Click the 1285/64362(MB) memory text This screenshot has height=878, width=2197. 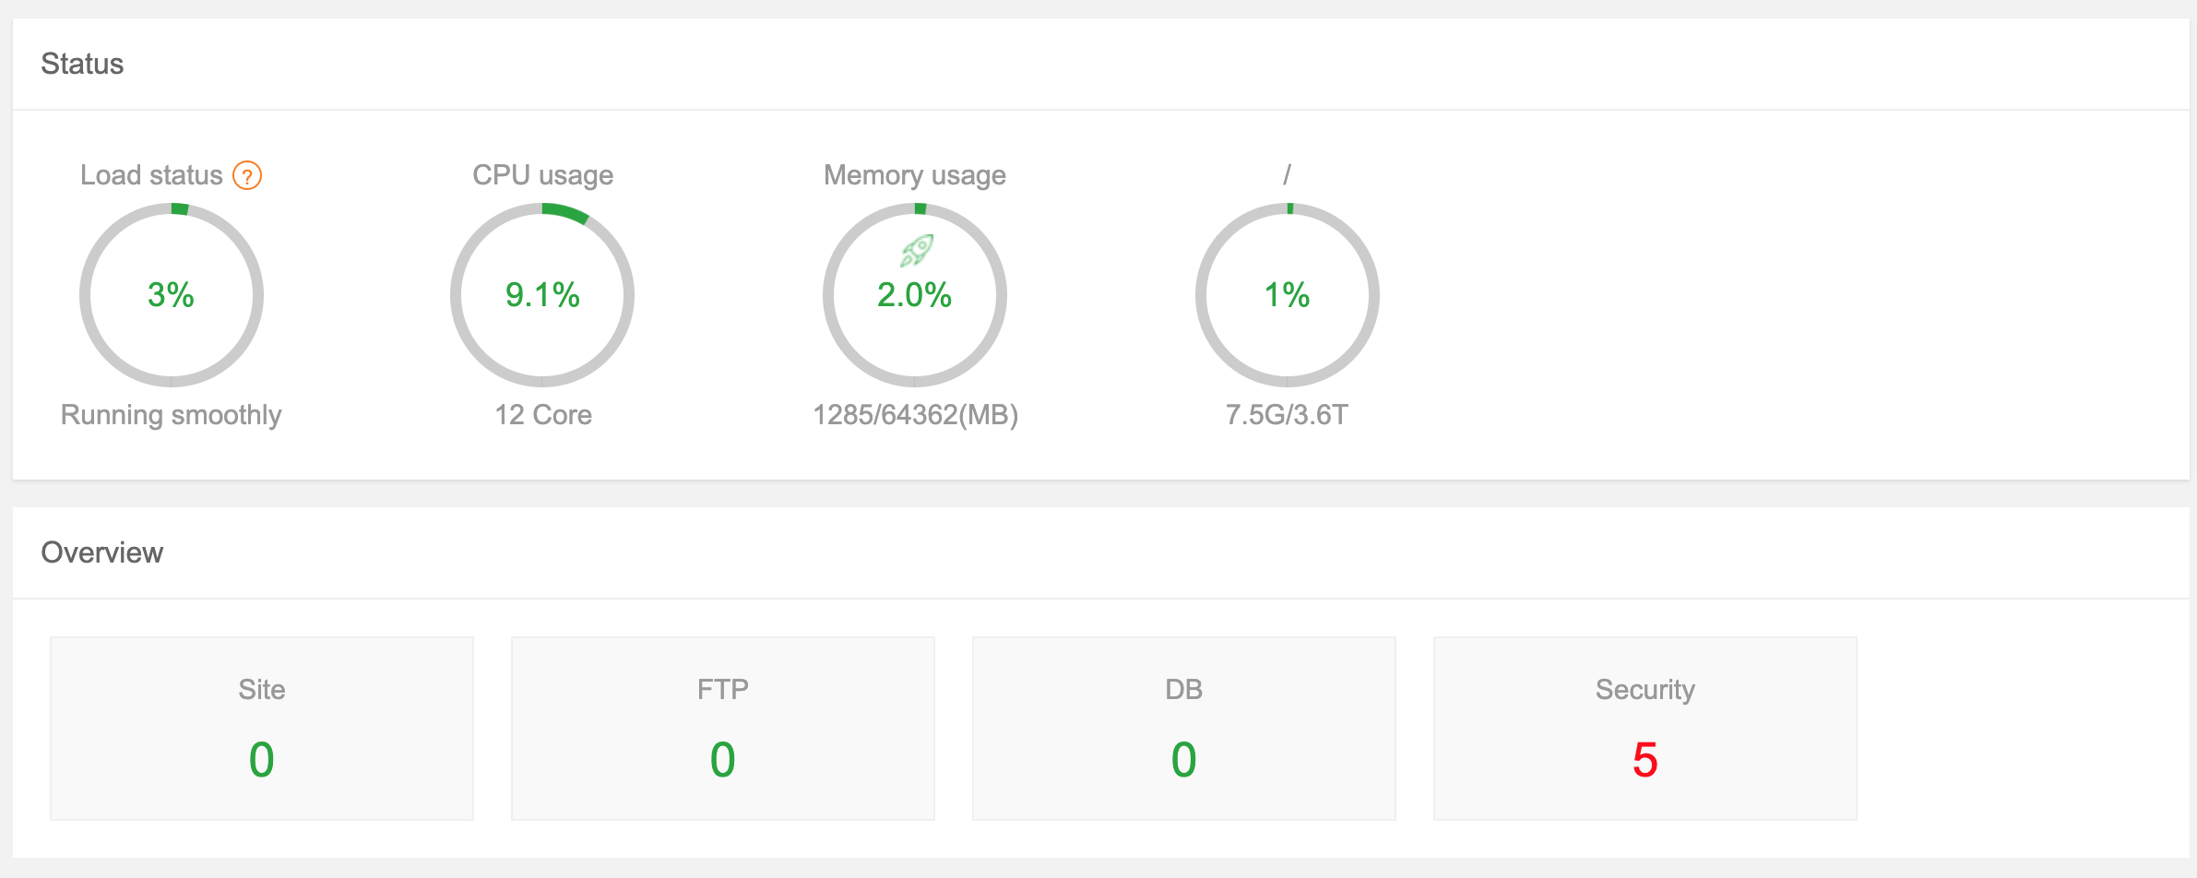[915, 415]
